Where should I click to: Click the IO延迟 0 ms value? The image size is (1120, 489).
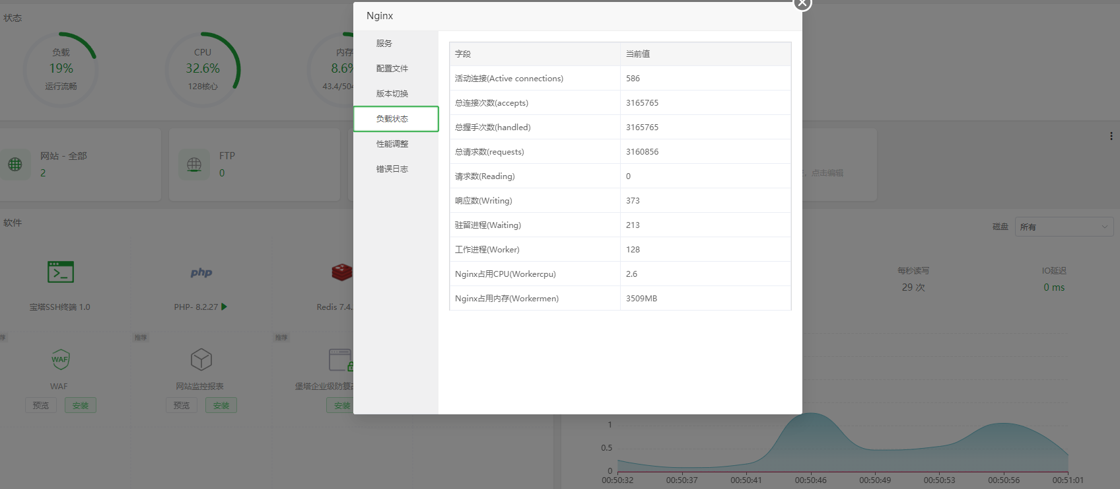[1054, 287]
